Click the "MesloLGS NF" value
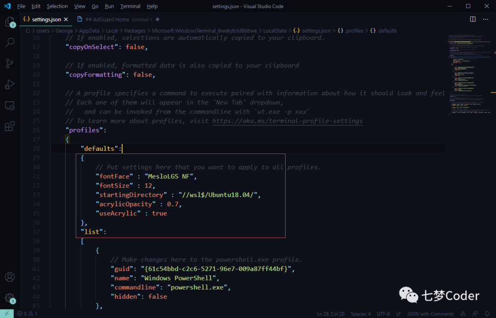 (169, 176)
